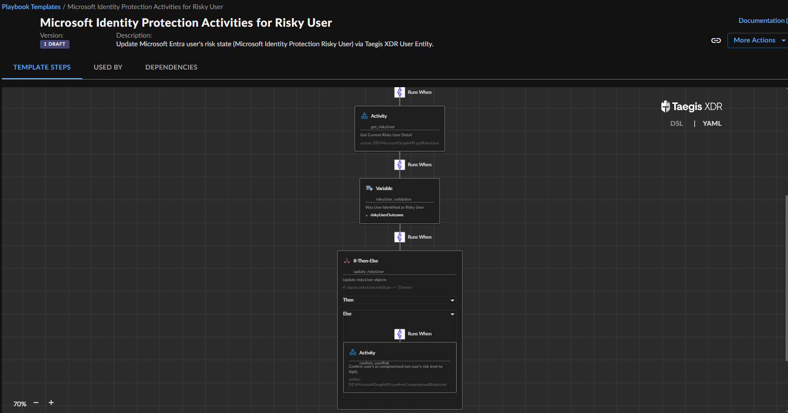The height and width of the screenshot is (413, 788).
Task: Click the getRiskyUser action text
Action: tap(399, 143)
